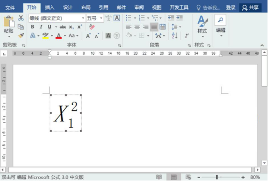Open the Clipboard pane launcher

click(x=24, y=45)
